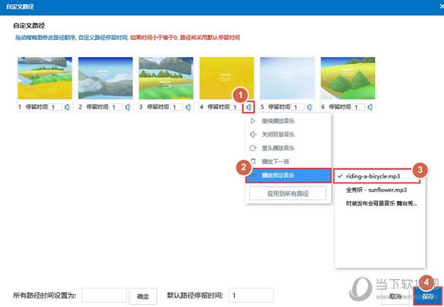
Task: Close the 自定义路径 dialog window
Action: pyautogui.click(x=435, y=5)
